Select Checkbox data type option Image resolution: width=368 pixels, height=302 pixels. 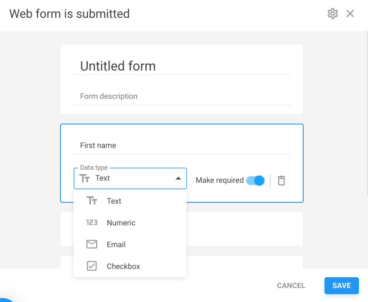(124, 266)
